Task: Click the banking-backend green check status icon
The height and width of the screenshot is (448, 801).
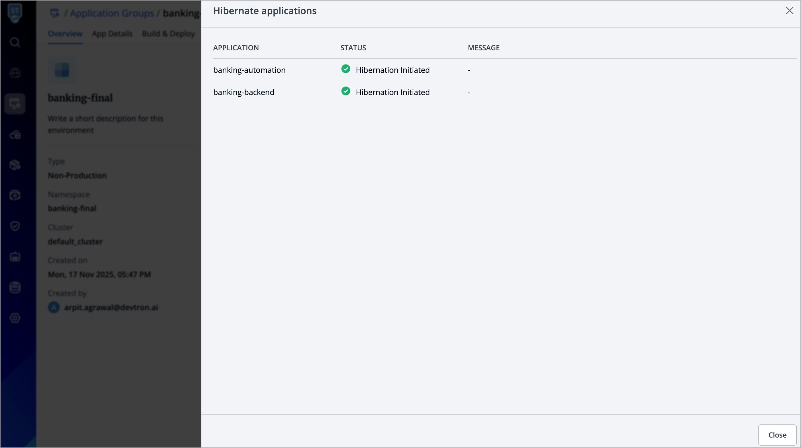Action: click(x=346, y=91)
